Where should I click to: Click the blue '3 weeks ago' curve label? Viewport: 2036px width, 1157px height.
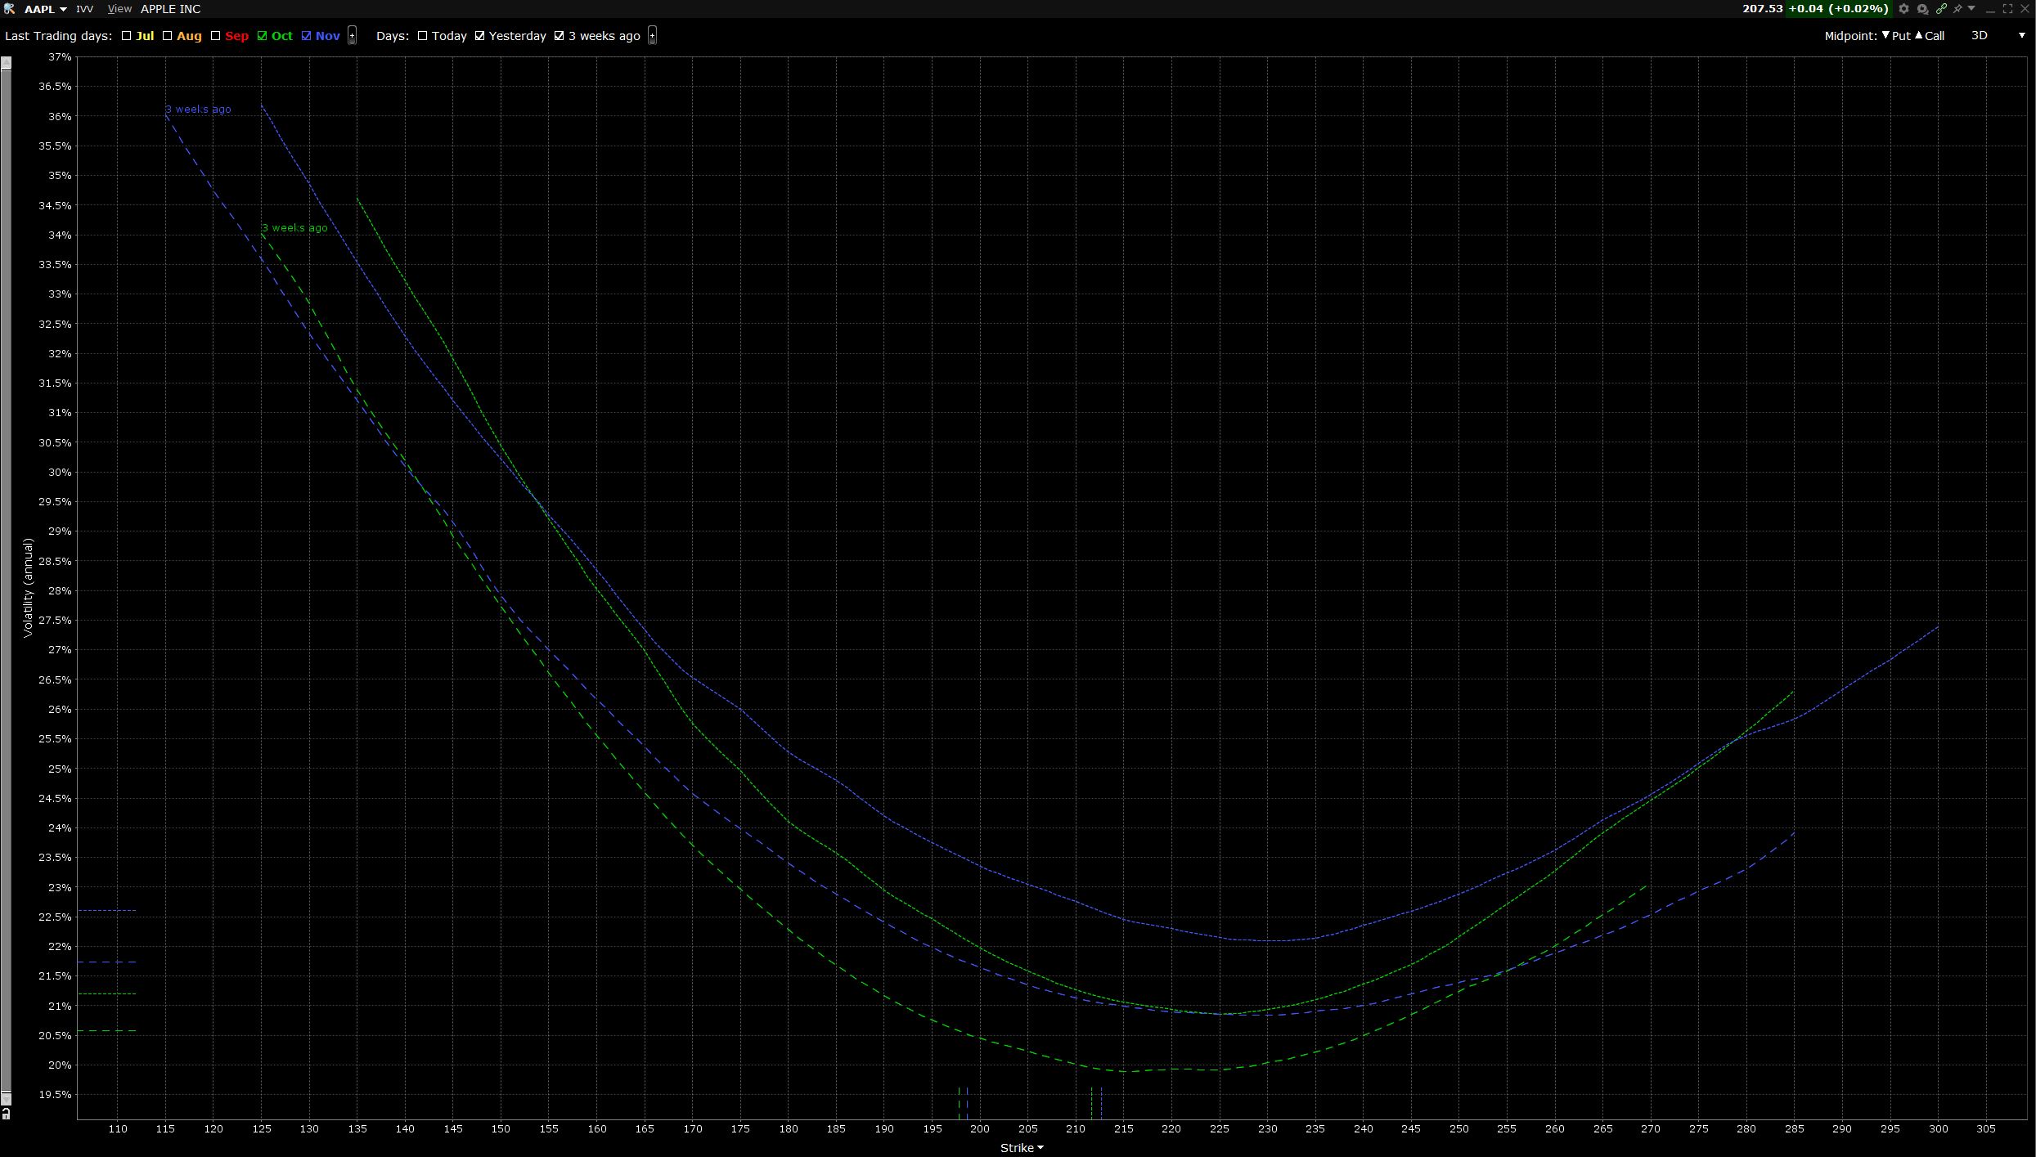coord(199,109)
